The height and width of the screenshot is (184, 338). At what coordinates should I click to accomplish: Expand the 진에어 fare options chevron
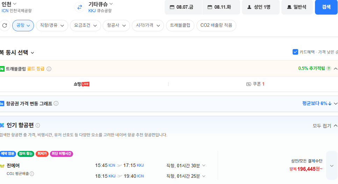coord(332,166)
